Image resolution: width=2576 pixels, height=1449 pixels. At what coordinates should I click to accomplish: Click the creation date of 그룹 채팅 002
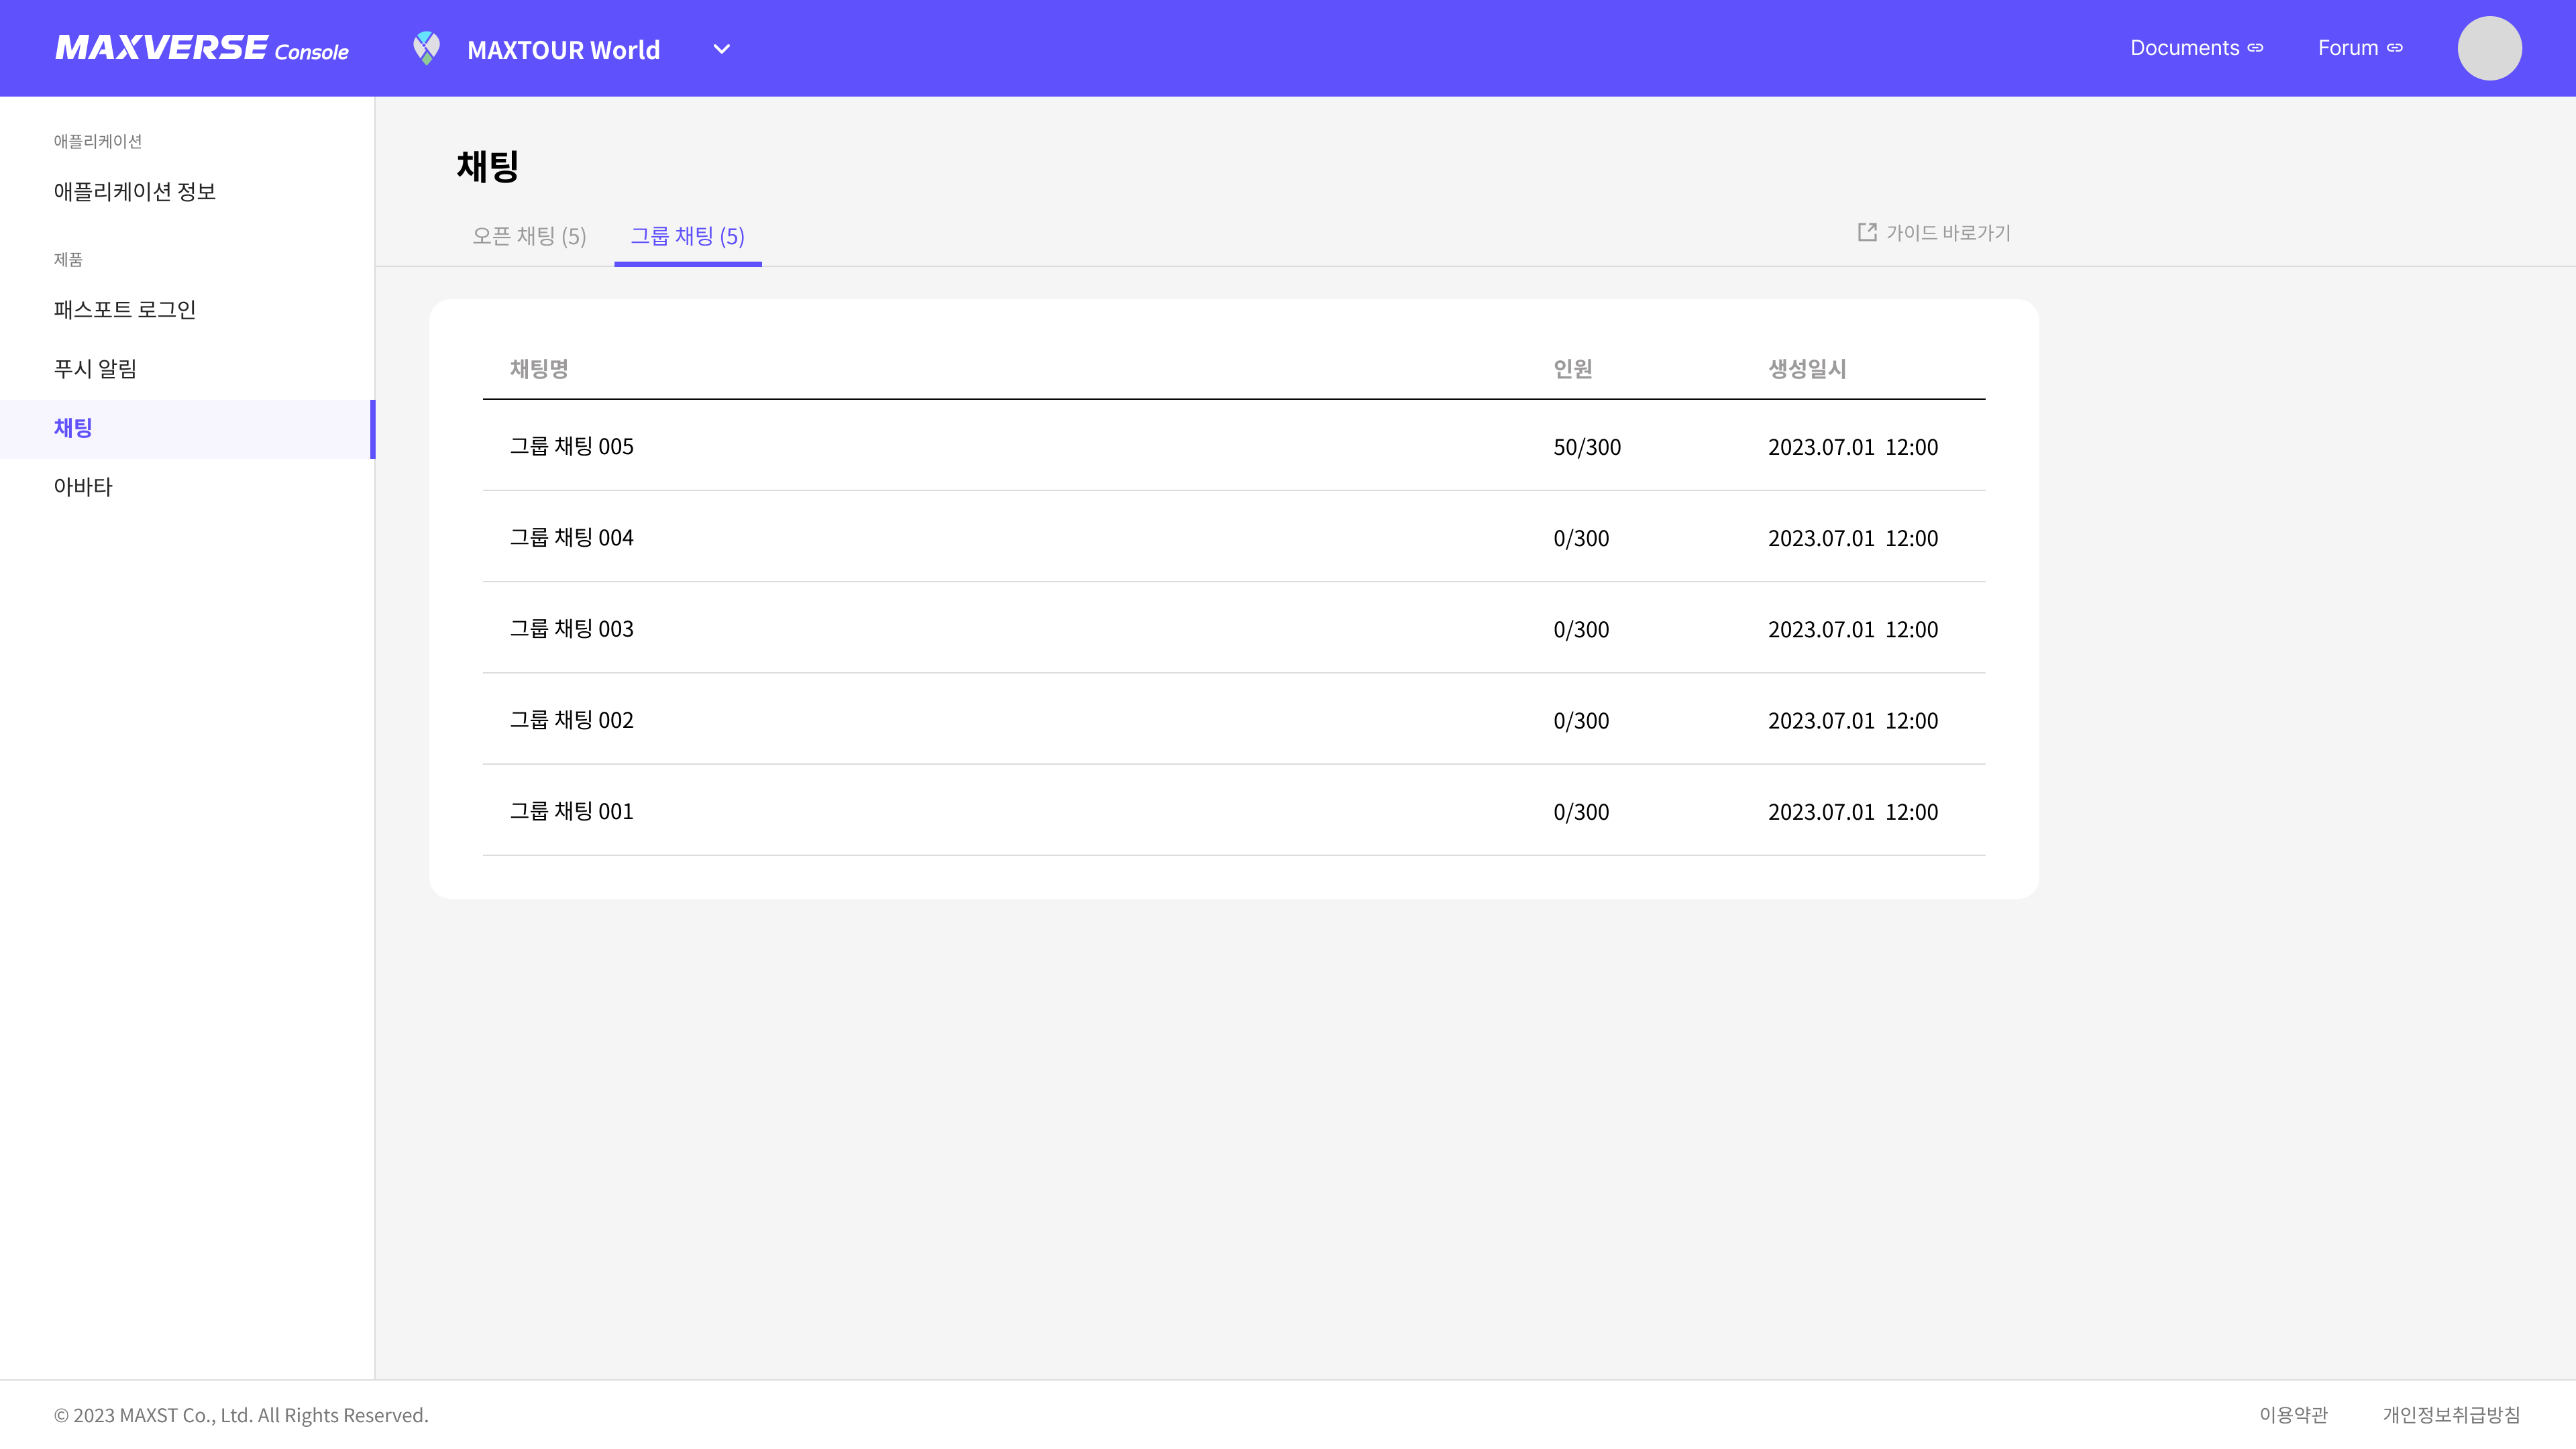[x=1852, y=720]
